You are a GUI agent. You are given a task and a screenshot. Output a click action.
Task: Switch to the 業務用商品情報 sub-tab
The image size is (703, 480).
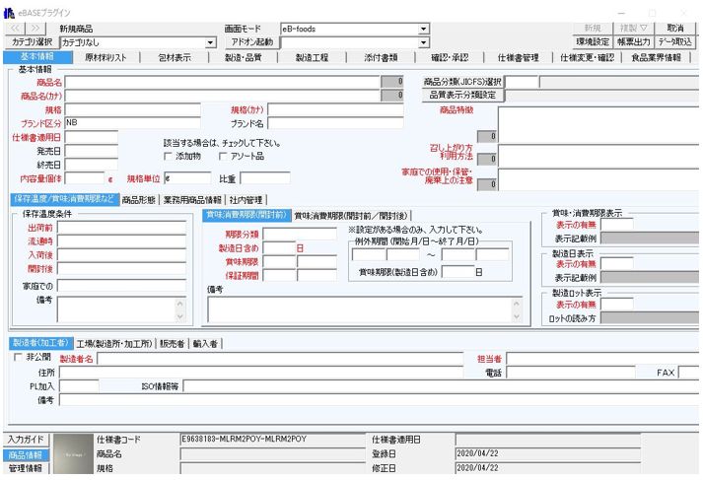coord(192,200)
